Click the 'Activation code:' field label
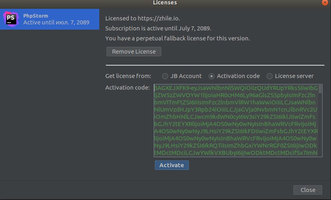331x200 pixels. [x=127, y=88]
